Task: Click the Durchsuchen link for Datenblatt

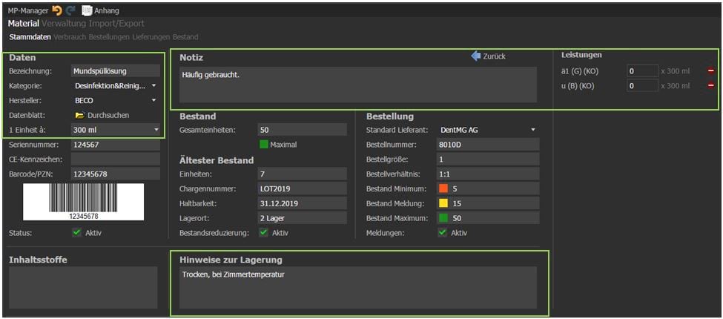Action: (108, 115)
